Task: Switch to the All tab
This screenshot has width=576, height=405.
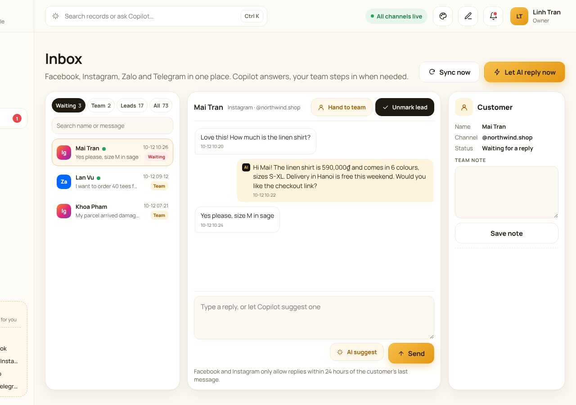Action: [161, 105]
